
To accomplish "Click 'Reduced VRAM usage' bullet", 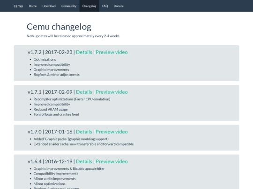I will point(51,109).
